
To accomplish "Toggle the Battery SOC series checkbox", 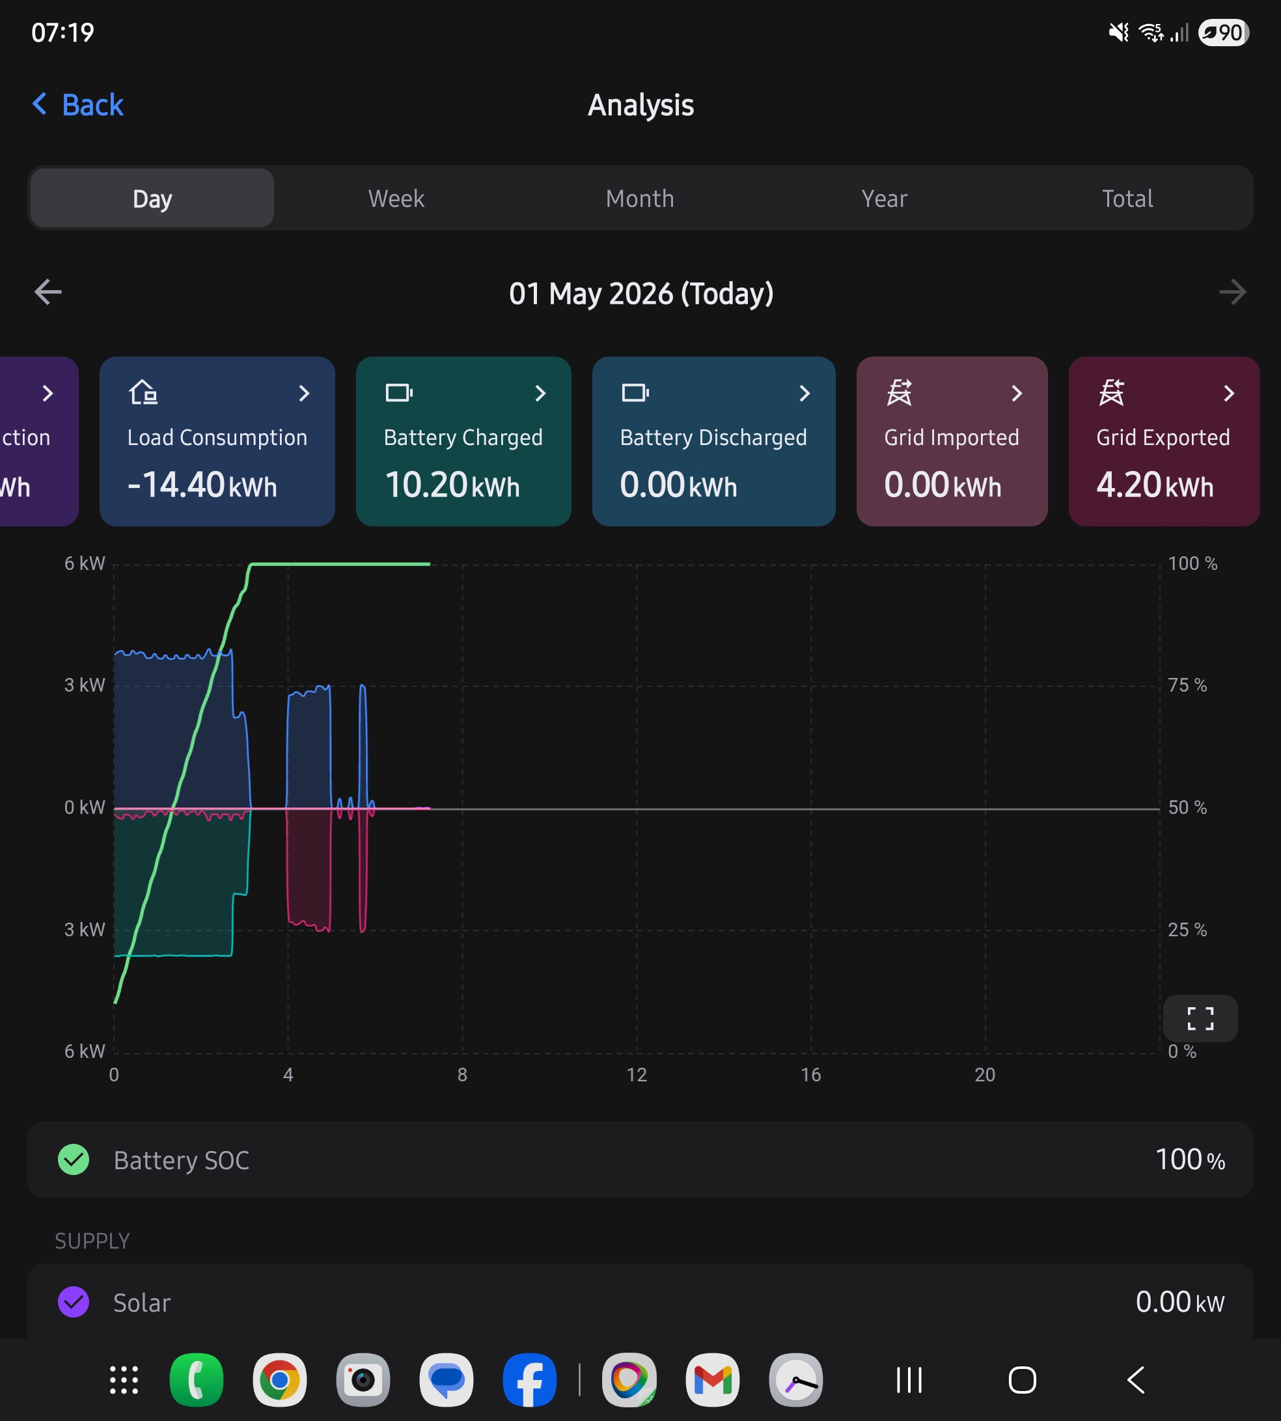I will [73, 1159].
